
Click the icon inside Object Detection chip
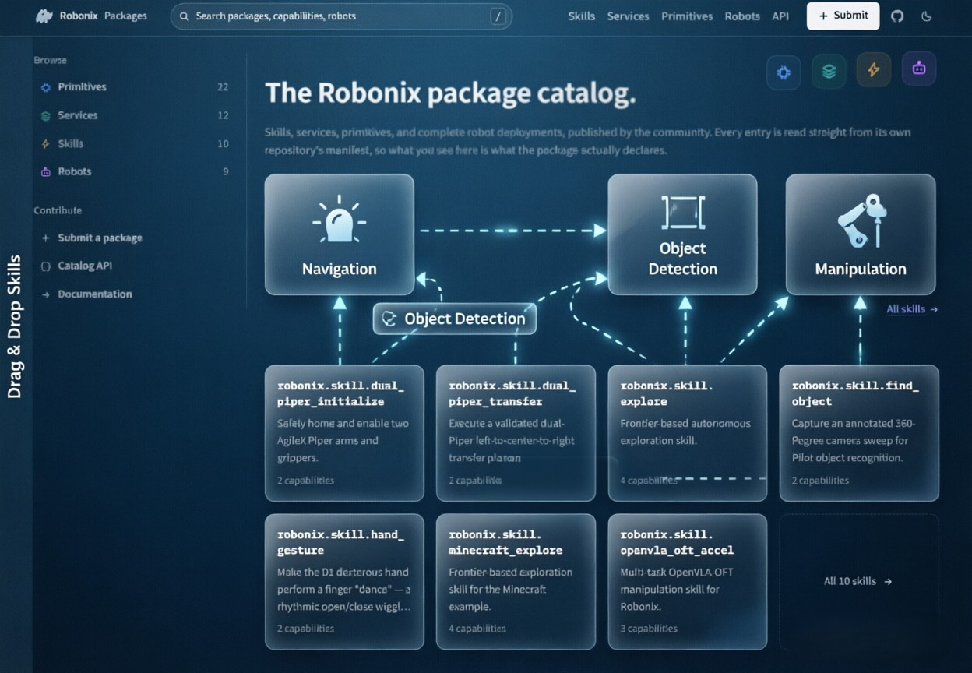pos(389,319)
